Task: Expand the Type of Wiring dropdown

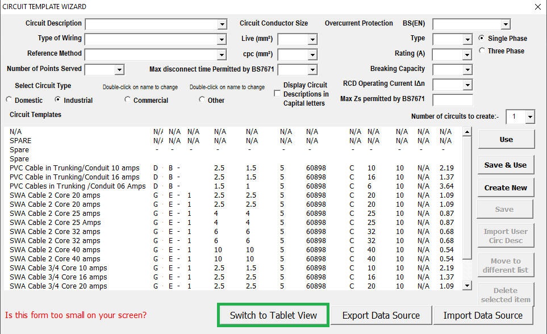Action: point(222,40)
